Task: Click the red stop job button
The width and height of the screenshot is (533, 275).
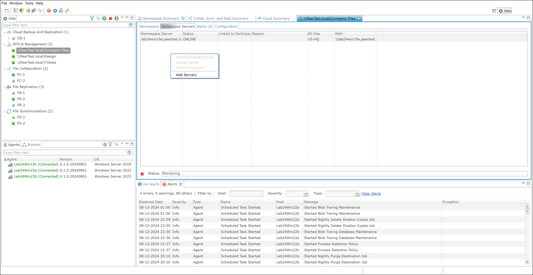Action: coord(110,18)
